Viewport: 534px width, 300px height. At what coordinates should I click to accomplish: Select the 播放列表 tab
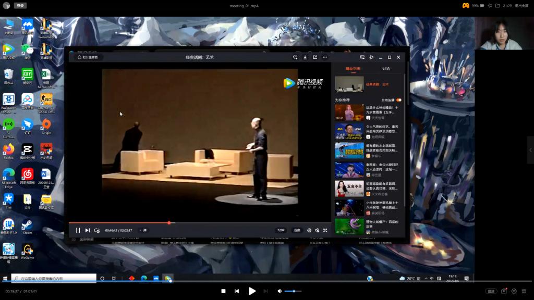coord(353,69)
